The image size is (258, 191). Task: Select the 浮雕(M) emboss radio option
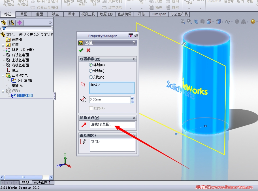[91, 65]
